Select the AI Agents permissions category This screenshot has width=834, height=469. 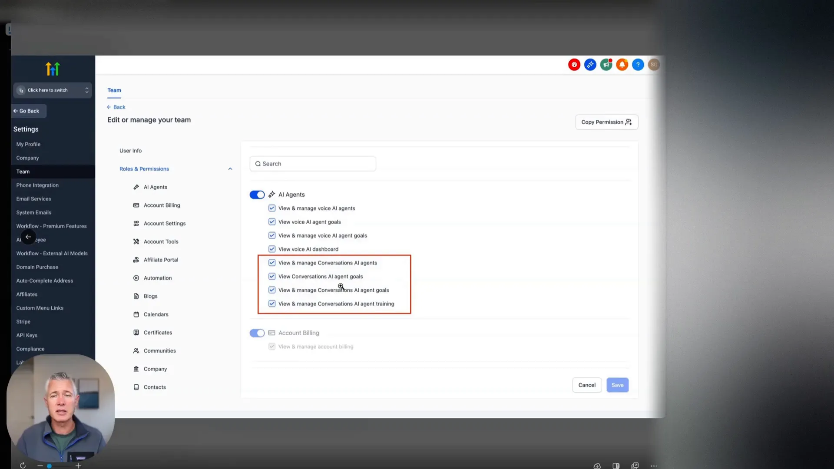point(155,187)
